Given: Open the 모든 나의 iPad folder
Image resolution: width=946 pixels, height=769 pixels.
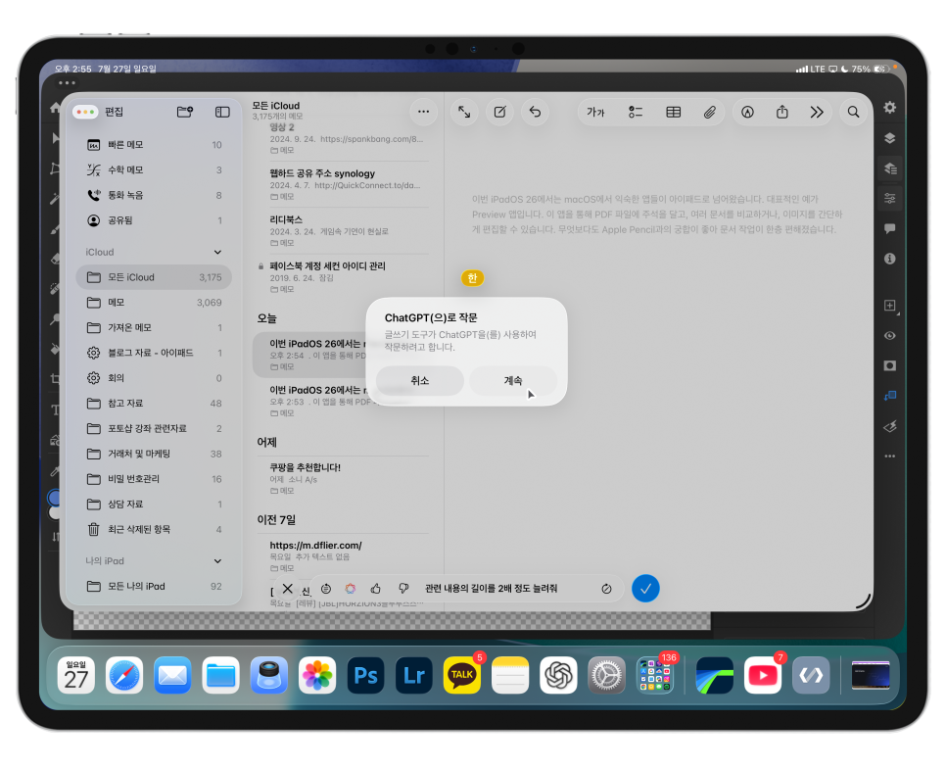Looking at the screenshot, I should (154, 586).
